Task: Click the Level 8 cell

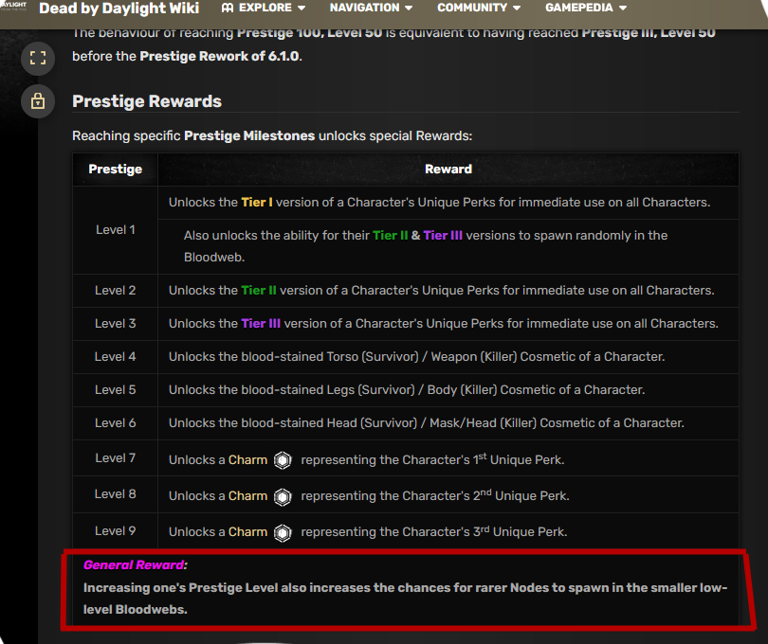Action: 115,494
